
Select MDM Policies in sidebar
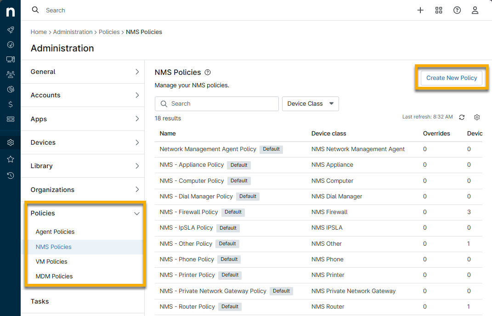(54, 276)
